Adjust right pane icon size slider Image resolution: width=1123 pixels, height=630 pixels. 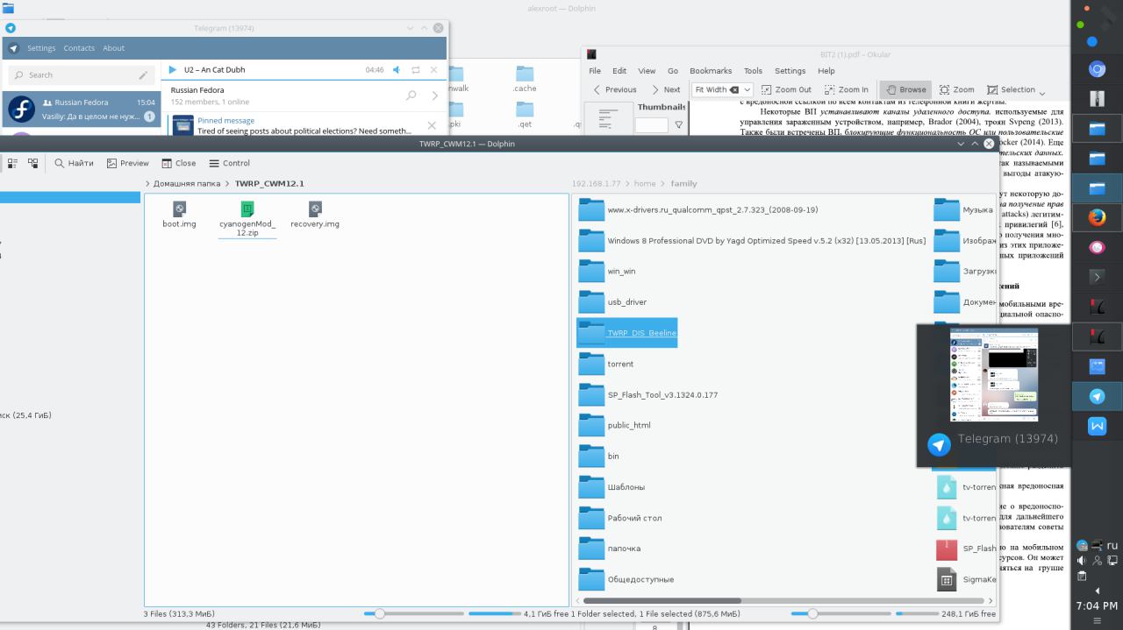point(840,614)
